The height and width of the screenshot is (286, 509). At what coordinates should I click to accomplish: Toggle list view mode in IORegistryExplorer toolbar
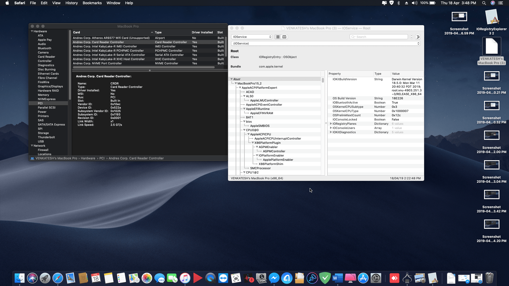278,37
